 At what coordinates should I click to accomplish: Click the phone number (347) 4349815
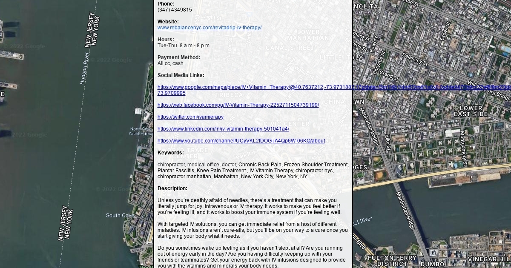point(175,10)
